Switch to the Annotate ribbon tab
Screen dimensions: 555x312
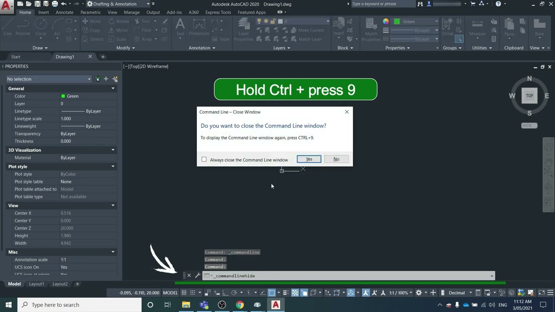click(65, 12)
